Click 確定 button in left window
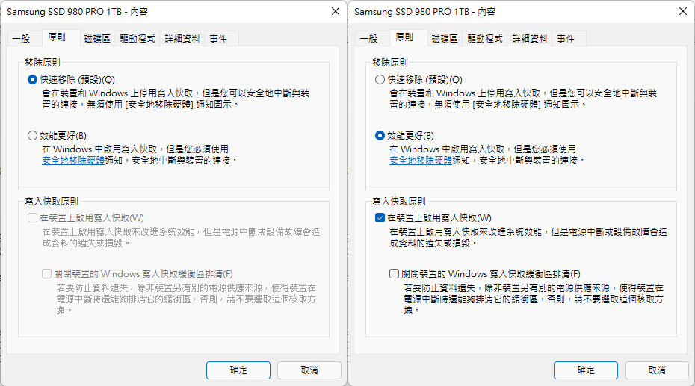695x386 pixels. point(238,370)
